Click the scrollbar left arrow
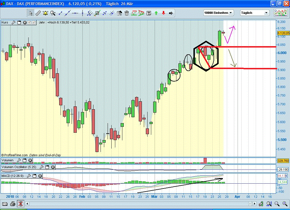This screenshot has height=210, width=290. click(x=27, y=204)
